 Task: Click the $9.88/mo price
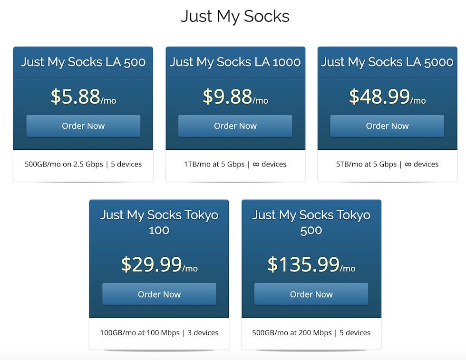pos(235,97)
